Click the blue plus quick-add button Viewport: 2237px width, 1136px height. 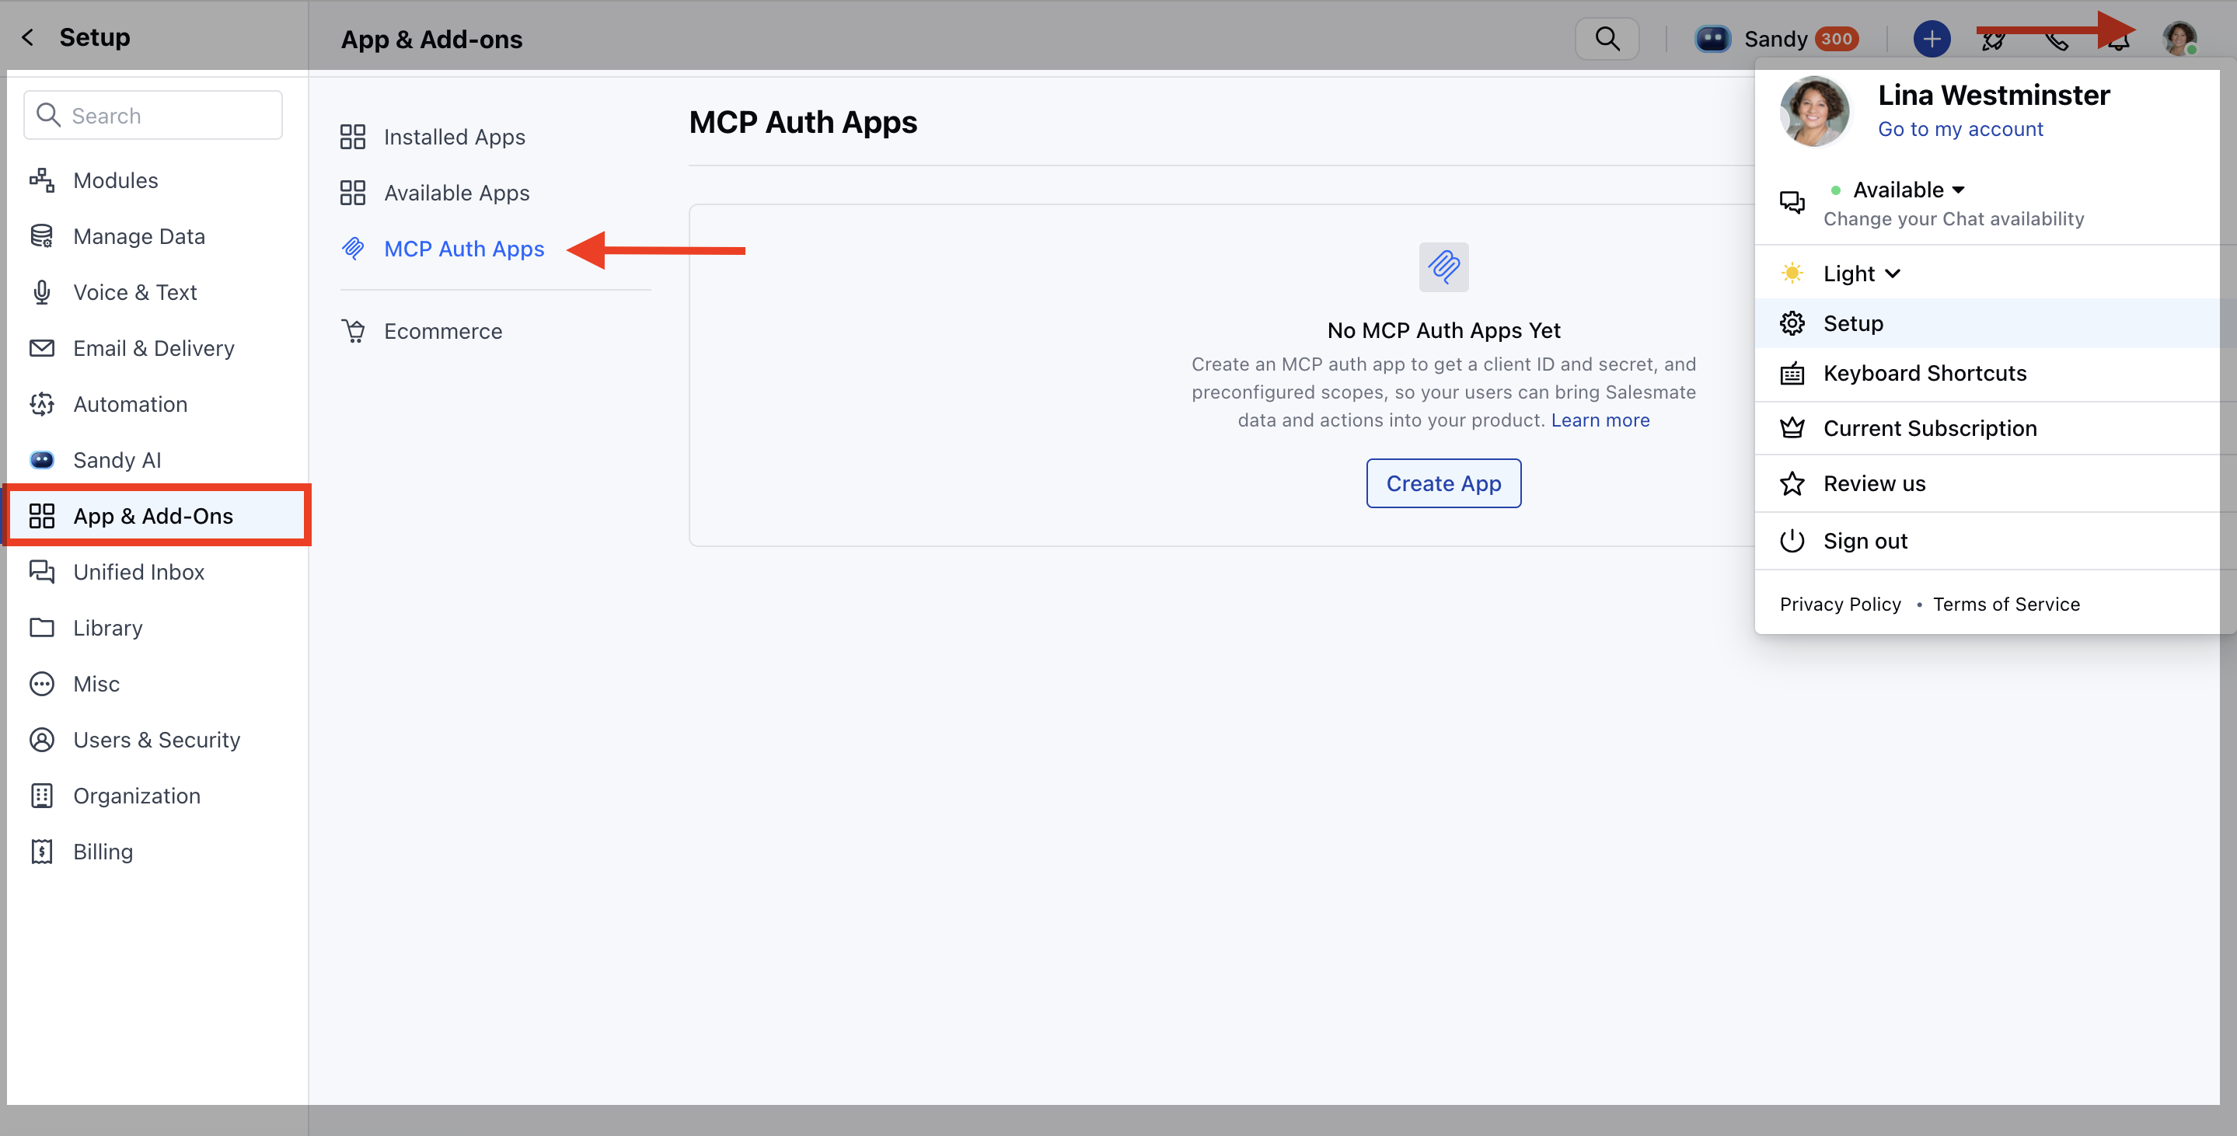pyautogui.click(x=1932, y=39)
